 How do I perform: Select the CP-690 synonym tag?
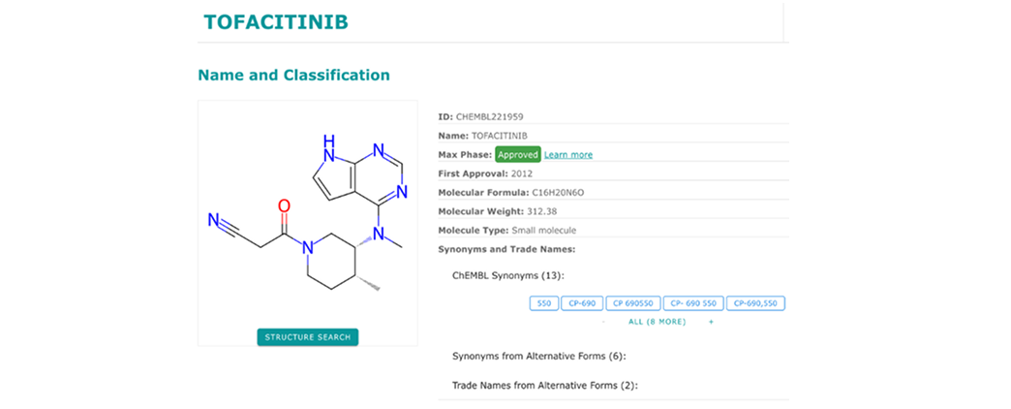(582, 303)
